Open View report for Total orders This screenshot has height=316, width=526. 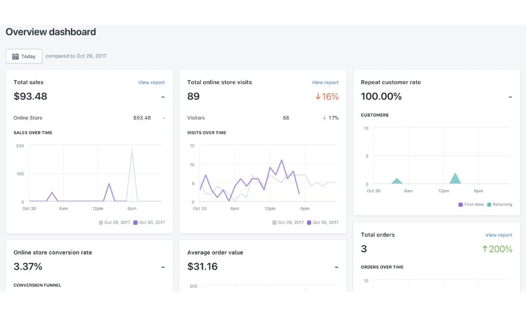tap(499, 235)
